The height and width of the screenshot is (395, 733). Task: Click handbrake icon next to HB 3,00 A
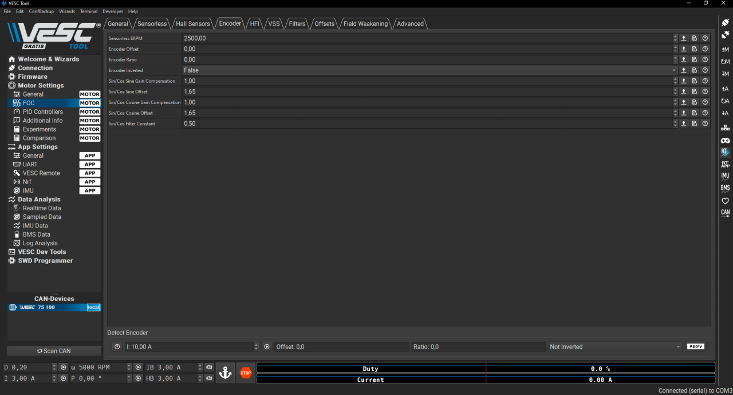click(x=209, y=378)
